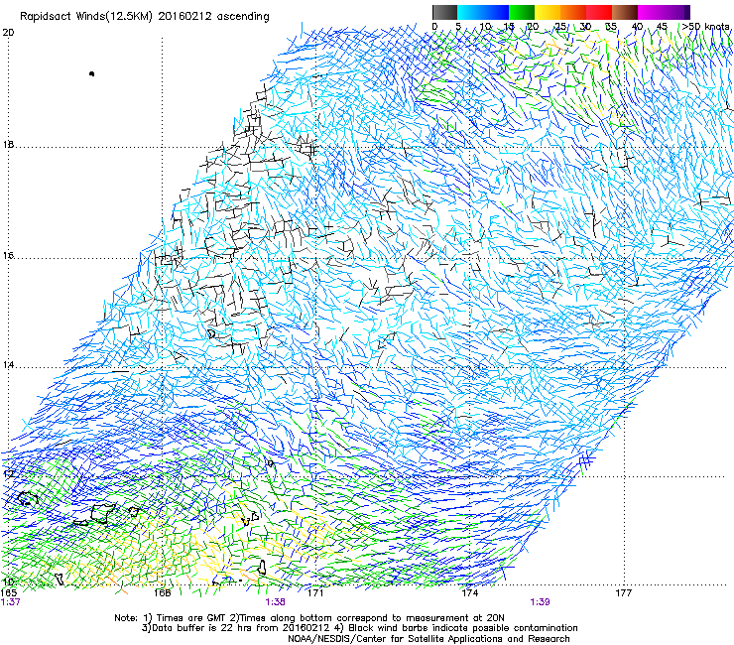Click the note line starting "Note: 1) Times are GMT"

pyautogui.click(x=308, y=618)
